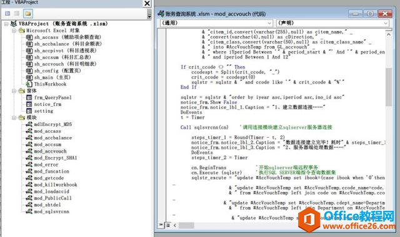Click the 't = Timer' code line
Viewport: 400px width, 237px height.
[192, 117]
